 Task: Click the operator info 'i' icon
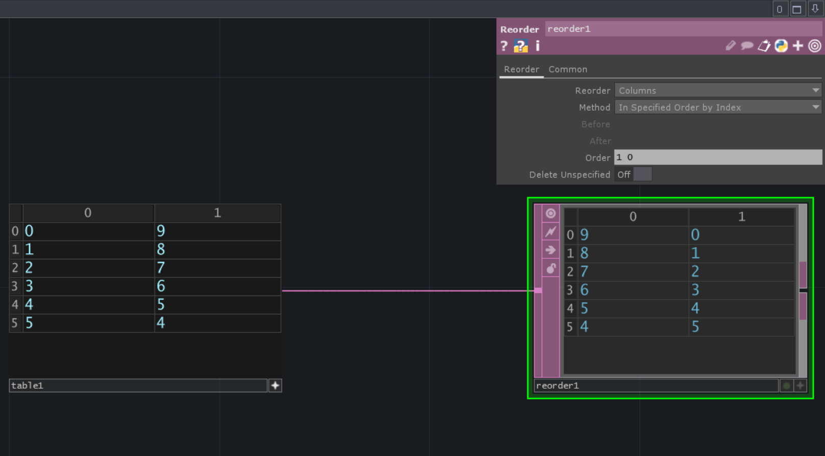click(537, 46)
